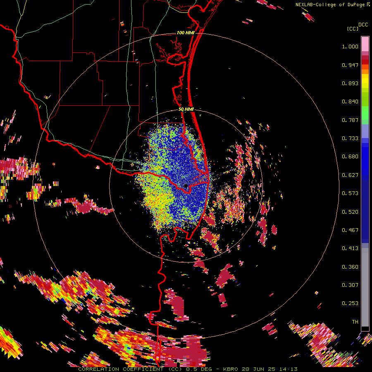Pick the black colorbar segment below TH
372x372 pixels.
pyautogui.click(x=365, y=329)
